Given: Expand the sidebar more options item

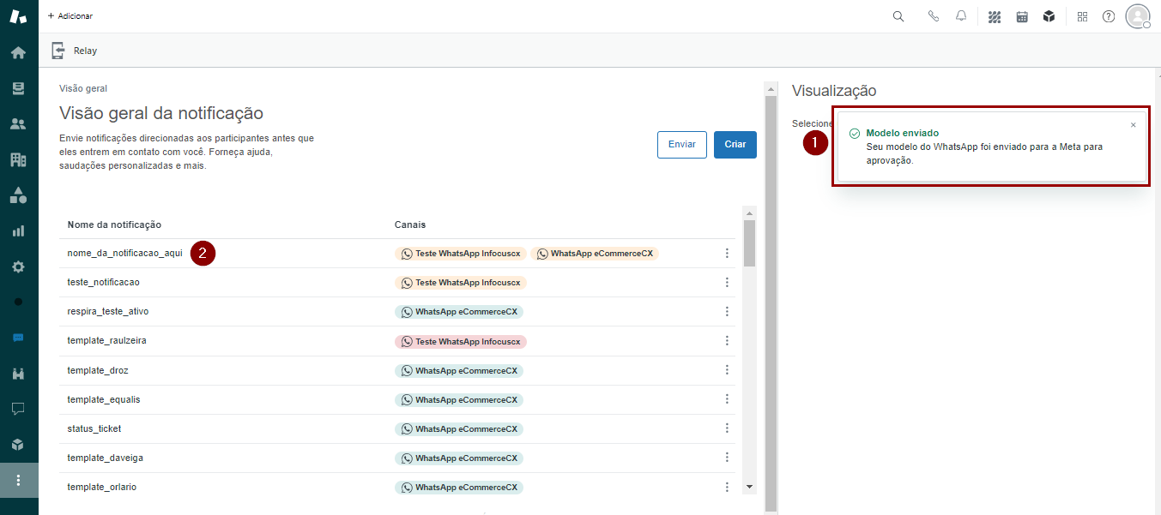Looking at the screenshot, I should pos(18,480).
